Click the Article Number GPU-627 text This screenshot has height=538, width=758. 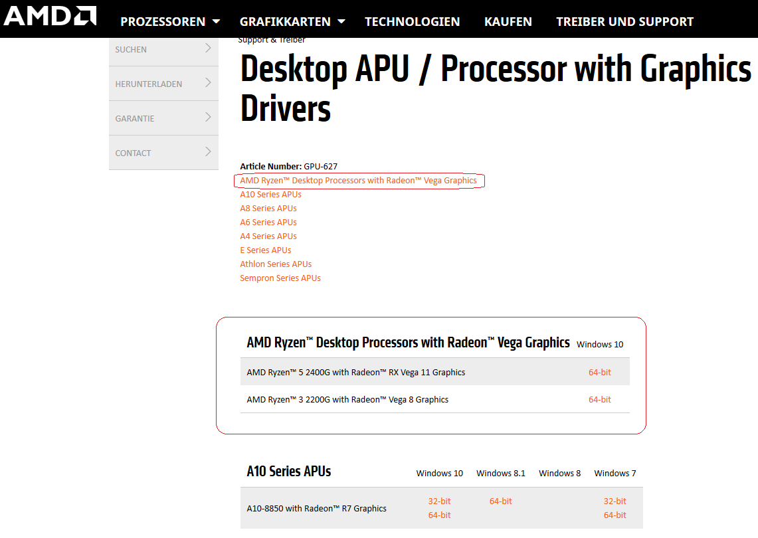pyautogui.click(x=288, y=166)
